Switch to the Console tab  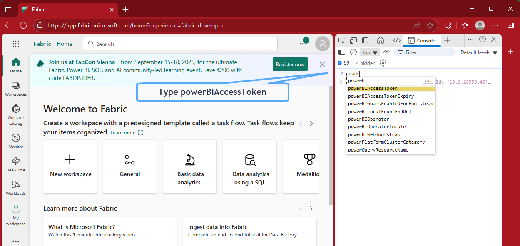tap(421, 40)
